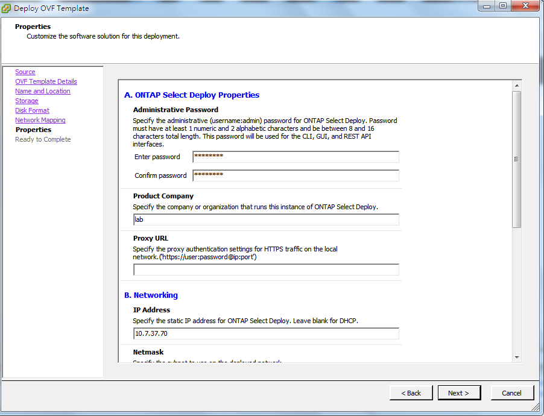This screenshot has height=416, width=544.
Task: Click the scrollbar up arrow
Action: tap(517, 86)
